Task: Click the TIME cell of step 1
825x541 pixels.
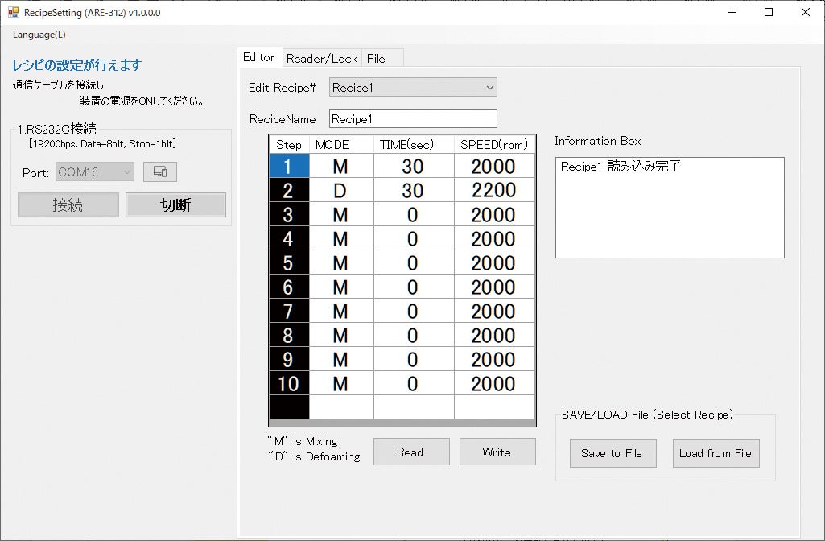Action: 413,166
